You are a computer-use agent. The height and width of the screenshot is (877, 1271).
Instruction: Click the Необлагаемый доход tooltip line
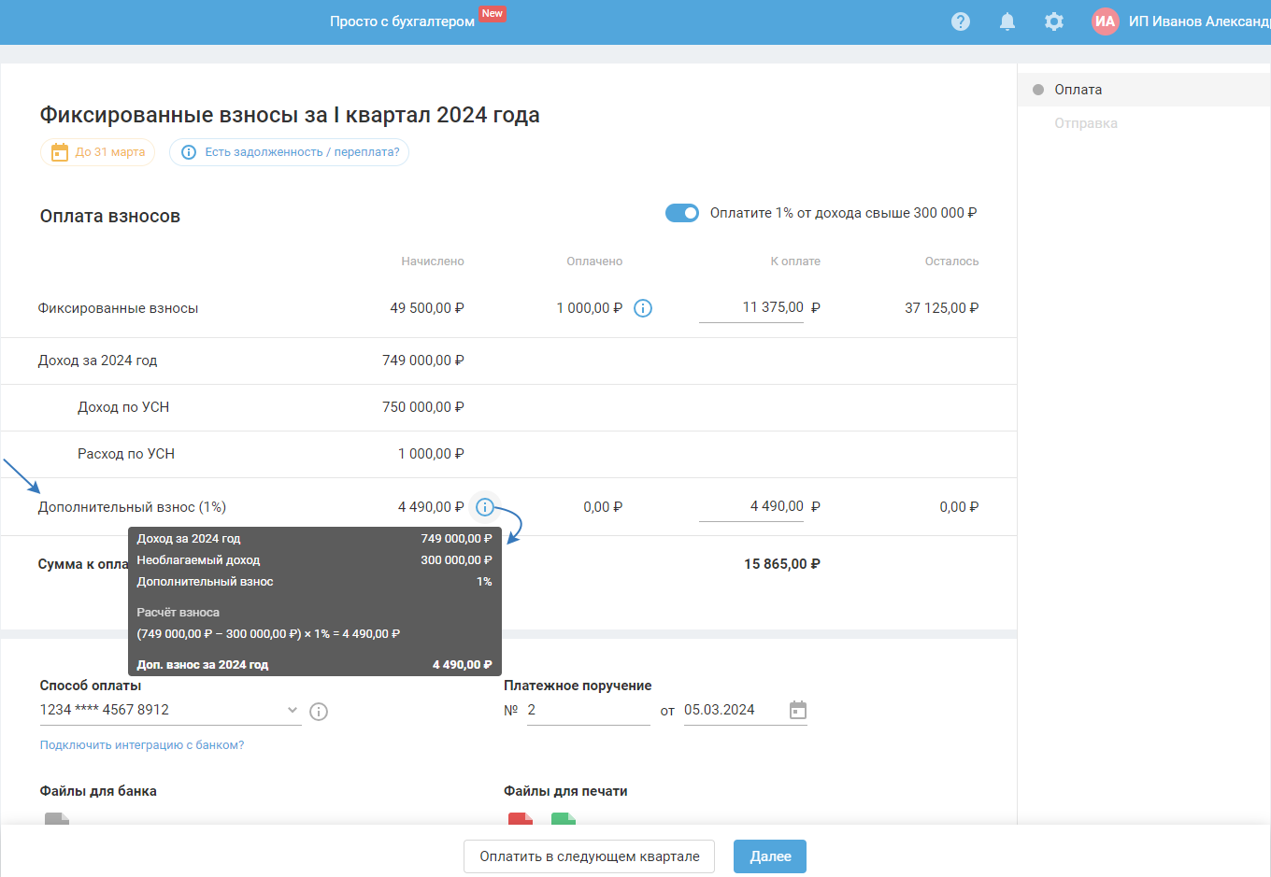point(314,560)
